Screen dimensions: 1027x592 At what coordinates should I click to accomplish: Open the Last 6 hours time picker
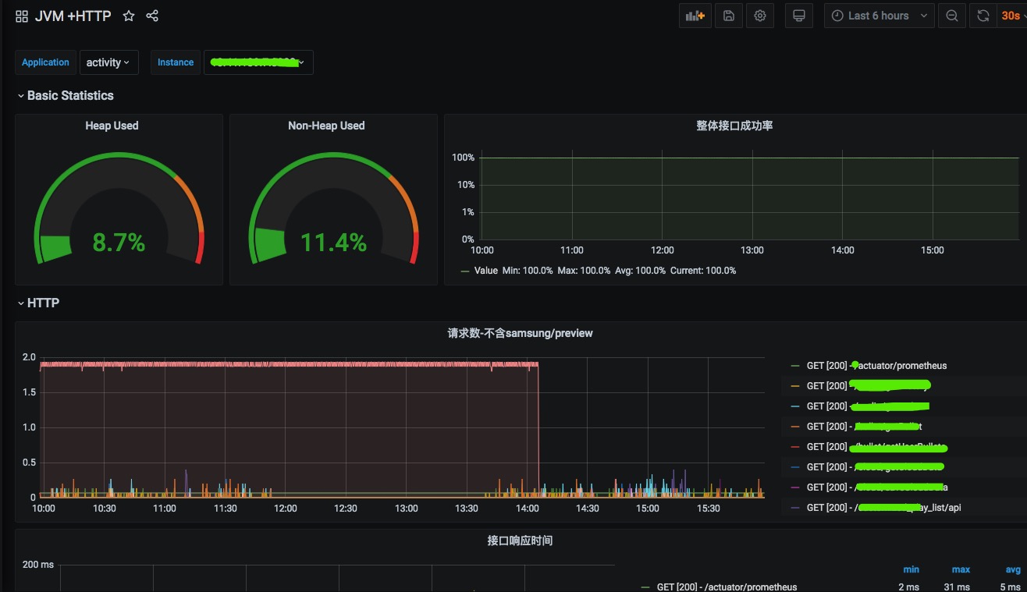(879, 16)
